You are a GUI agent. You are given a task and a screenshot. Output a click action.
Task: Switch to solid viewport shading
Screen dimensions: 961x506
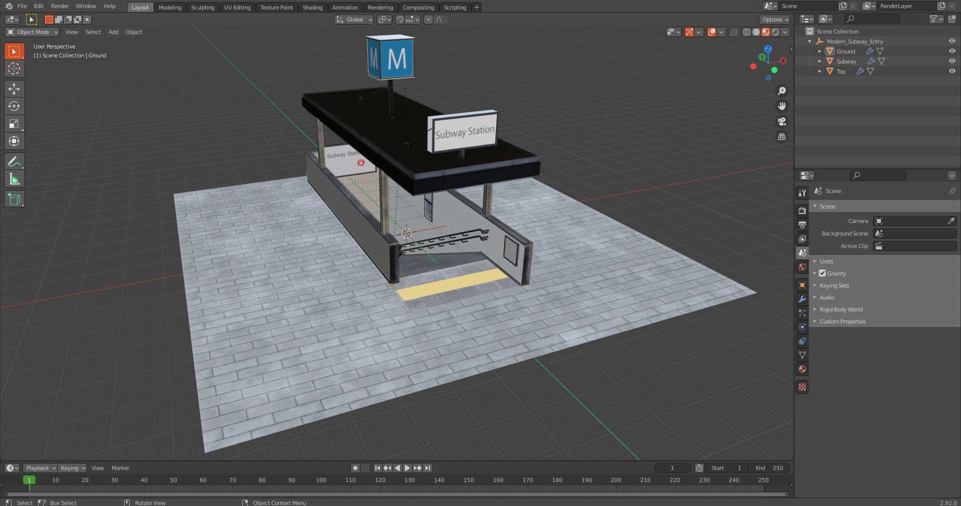point(756,32)
